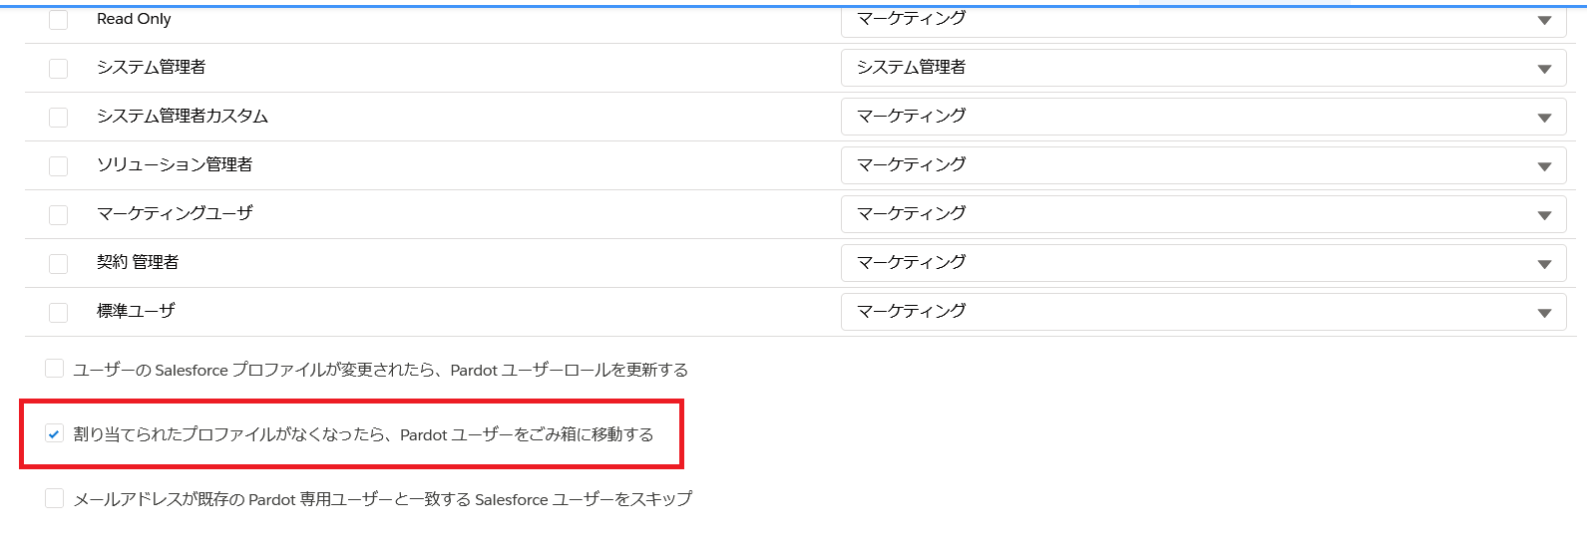
Task: Open role dropdown for ソリューション管理者 row
Action: click(x=1204, y=165)
